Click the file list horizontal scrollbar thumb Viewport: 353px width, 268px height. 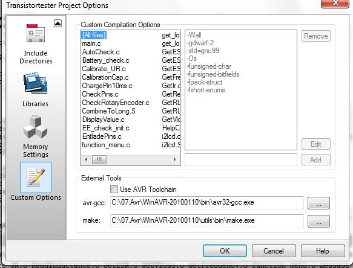(x=99, y=160)
